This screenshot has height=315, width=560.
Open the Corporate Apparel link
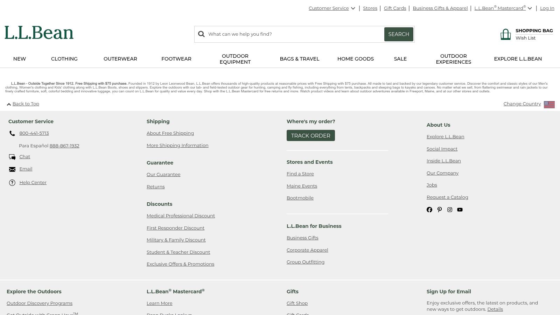click(307, 250)
